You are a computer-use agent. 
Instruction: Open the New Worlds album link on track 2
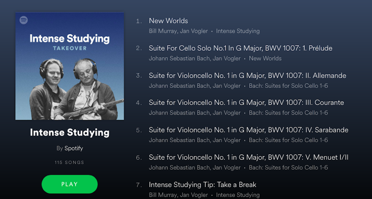coord(265,59)
